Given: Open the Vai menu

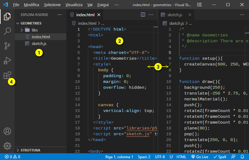Looking at the screenshot, I should click(90, 5).
